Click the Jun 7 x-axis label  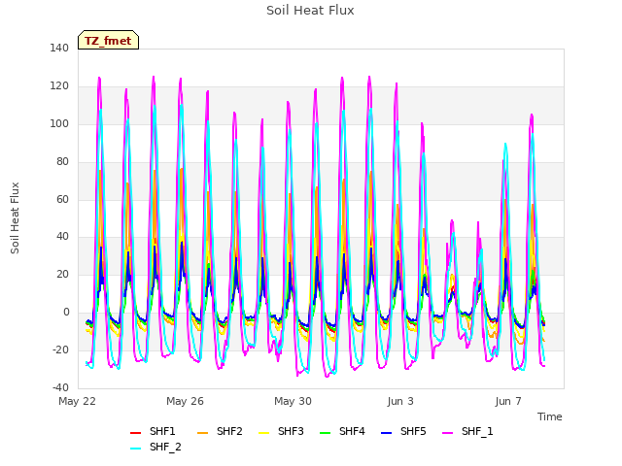click(508, 401)
